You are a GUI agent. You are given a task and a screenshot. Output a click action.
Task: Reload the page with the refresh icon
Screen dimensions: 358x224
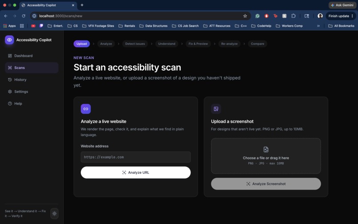24,16
